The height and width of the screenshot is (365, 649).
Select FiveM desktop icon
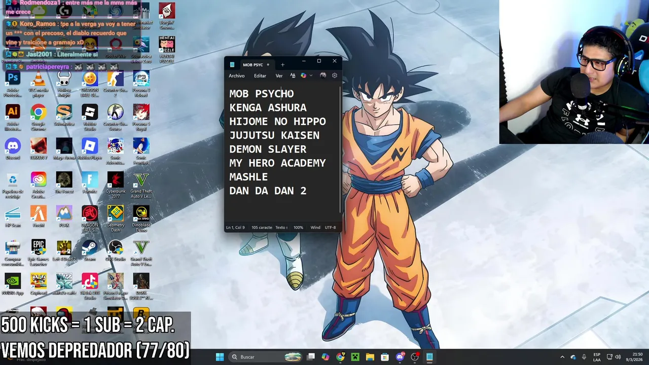(x=39, y=217)
